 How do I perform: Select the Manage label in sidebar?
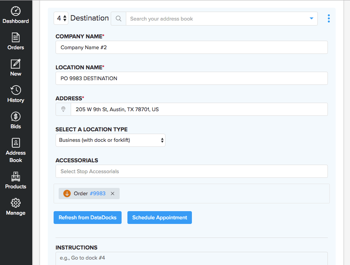tap(16, 213)
